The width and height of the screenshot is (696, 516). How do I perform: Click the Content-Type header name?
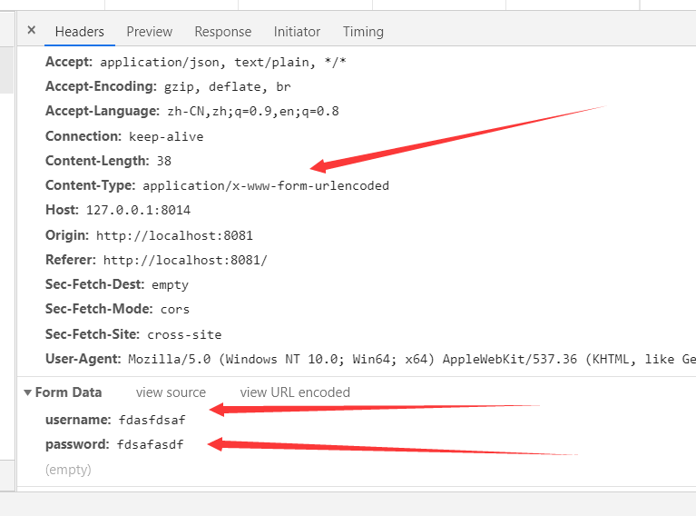pos(91,185)
